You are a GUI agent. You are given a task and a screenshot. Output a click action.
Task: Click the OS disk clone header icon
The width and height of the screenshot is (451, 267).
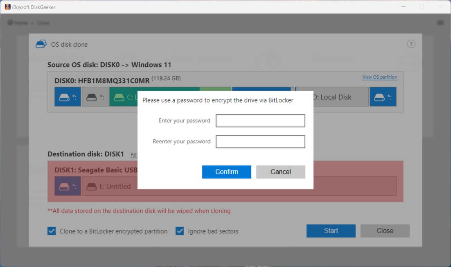(x=41, y=44)
